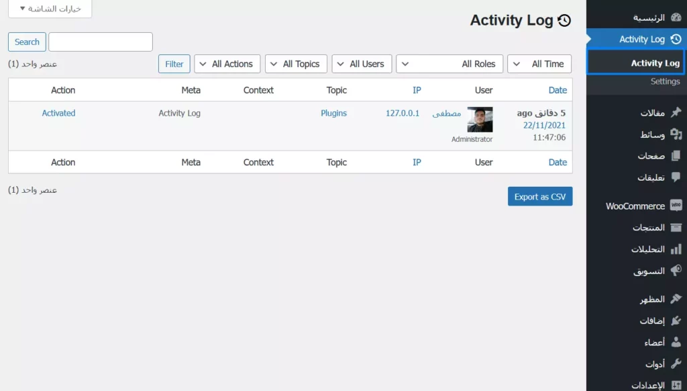Click the user icon next to أعضاء

[x=676, y=342]
